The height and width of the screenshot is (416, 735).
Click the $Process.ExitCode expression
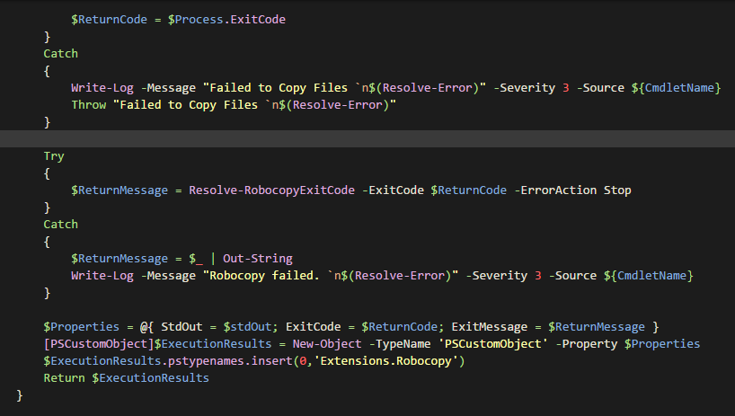226,20
